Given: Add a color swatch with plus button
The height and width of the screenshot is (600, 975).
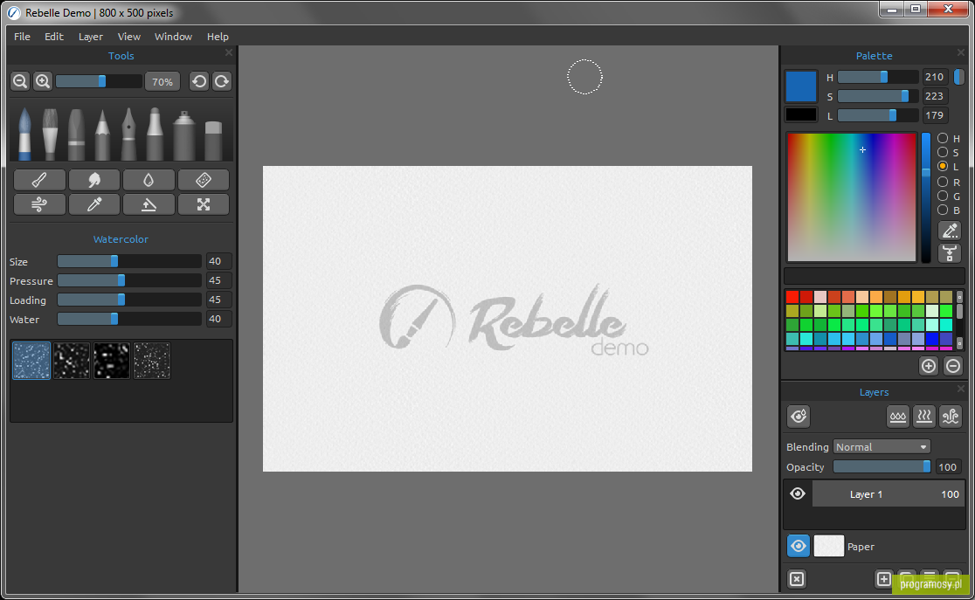Looking at the screenshot, I should point(929,366).
